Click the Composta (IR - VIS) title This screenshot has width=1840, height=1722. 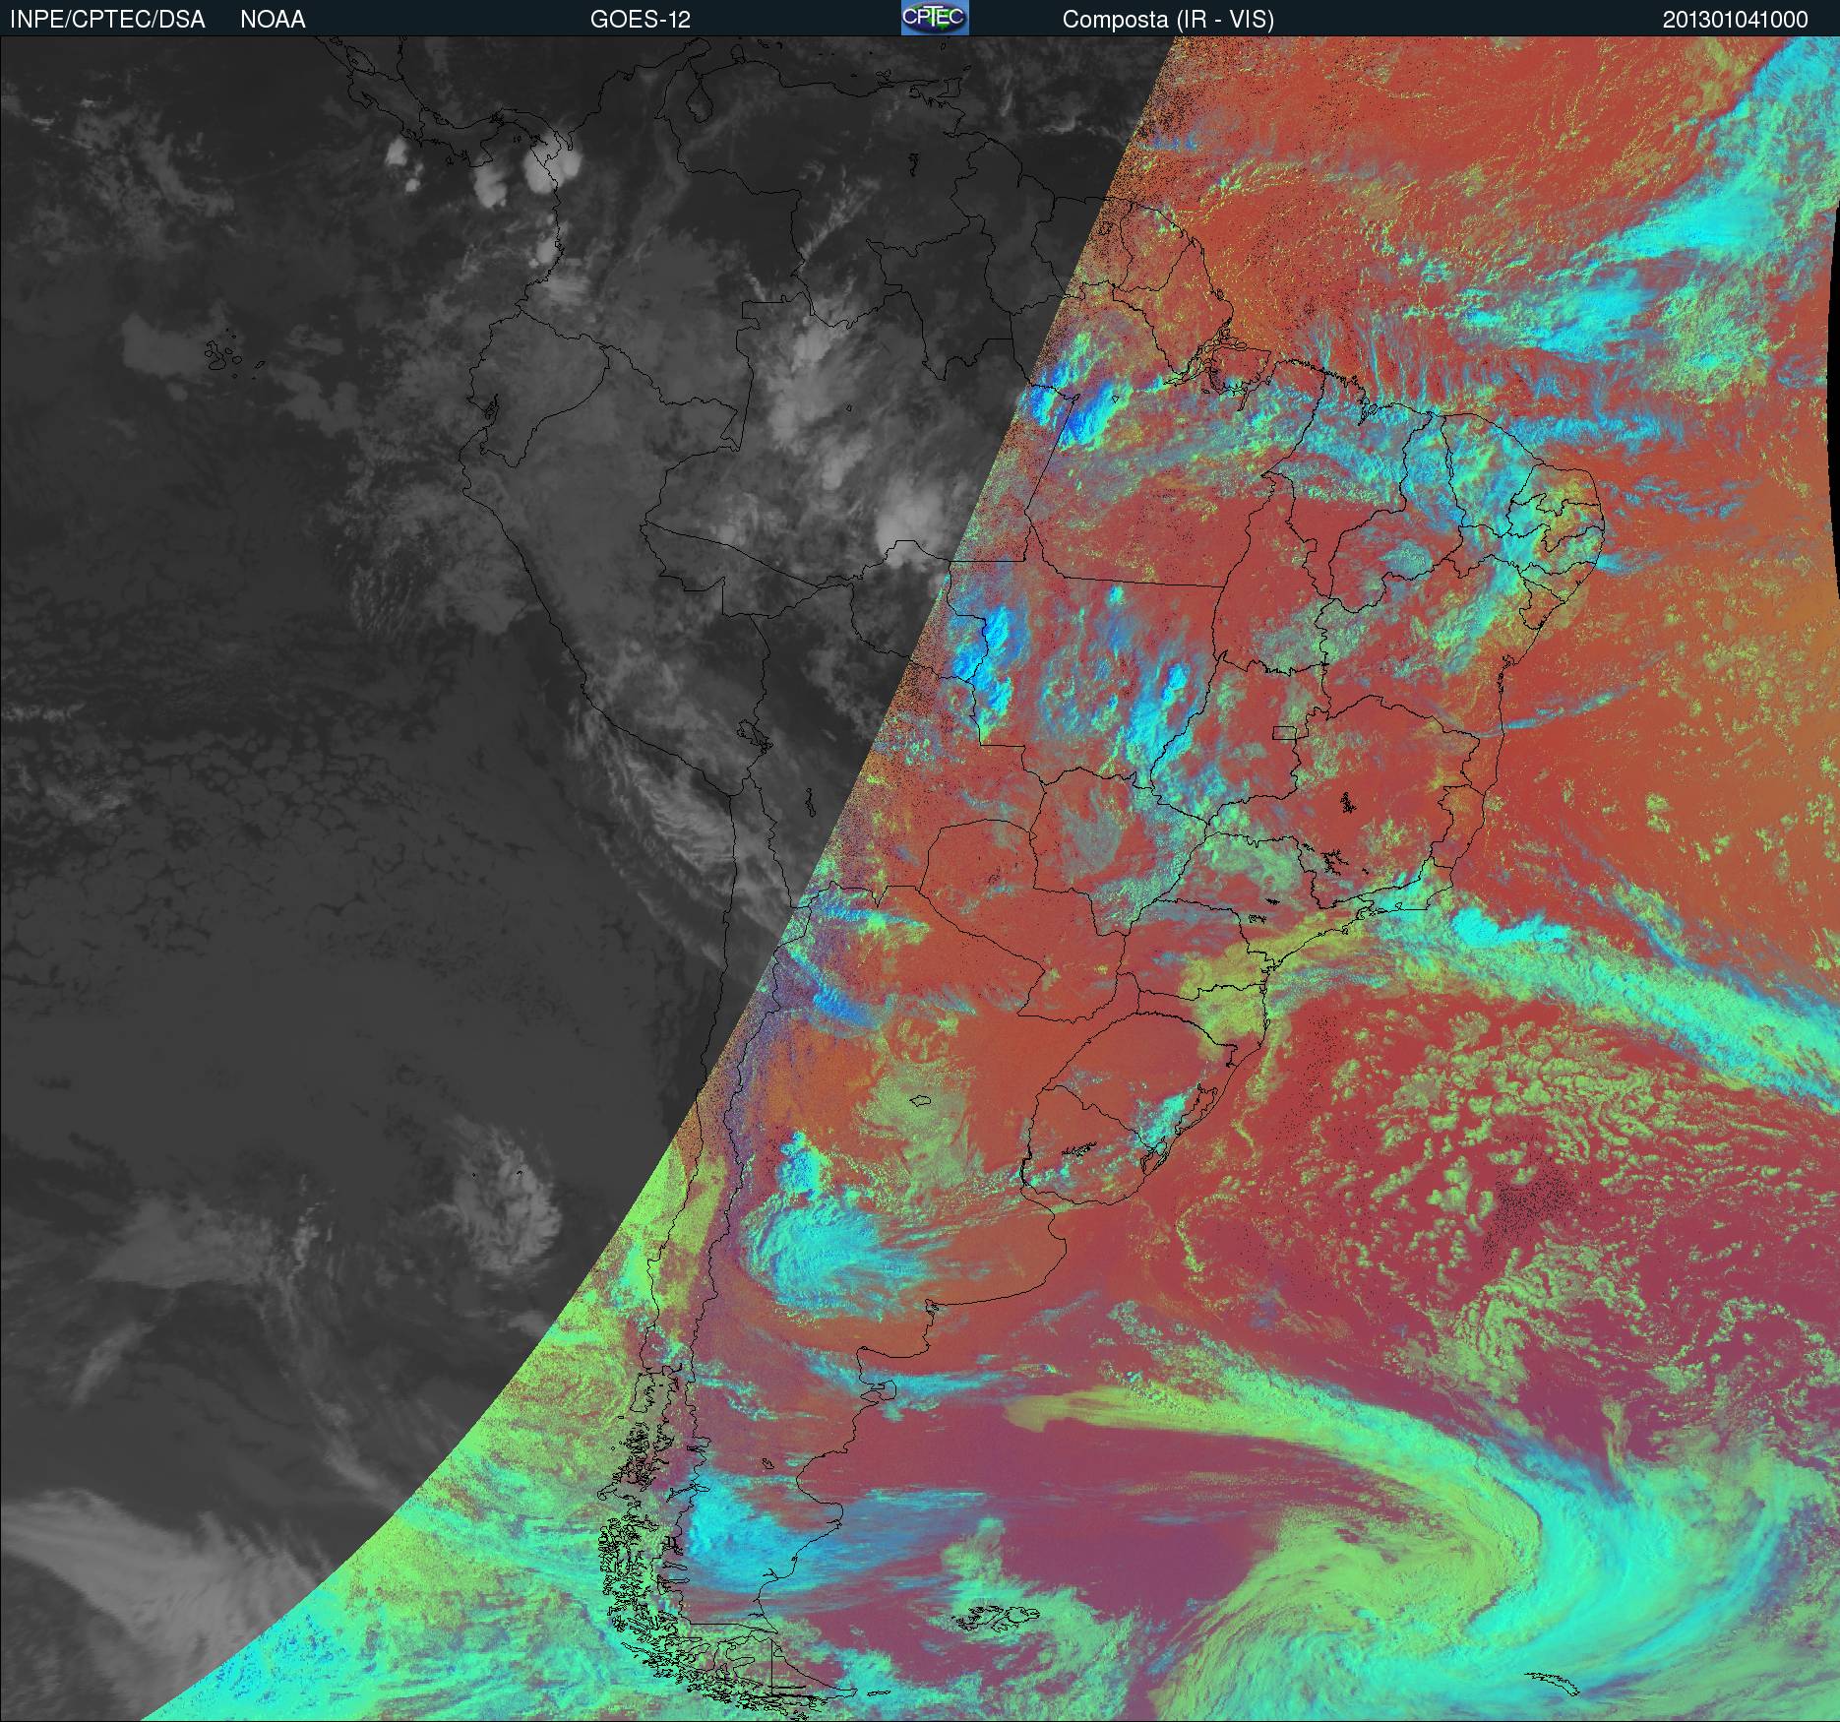click(1168, 20)
